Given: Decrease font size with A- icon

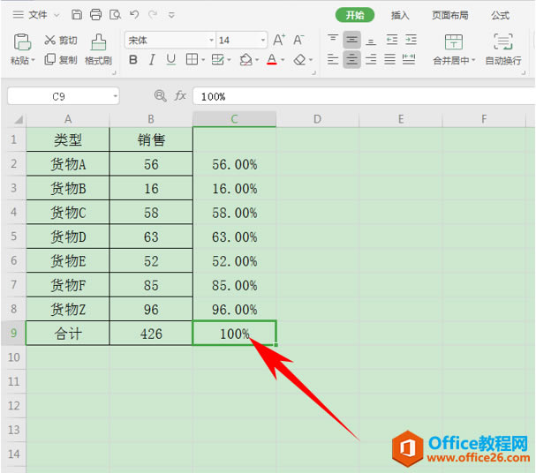Looking at the screenshot, I should (298, 40).
